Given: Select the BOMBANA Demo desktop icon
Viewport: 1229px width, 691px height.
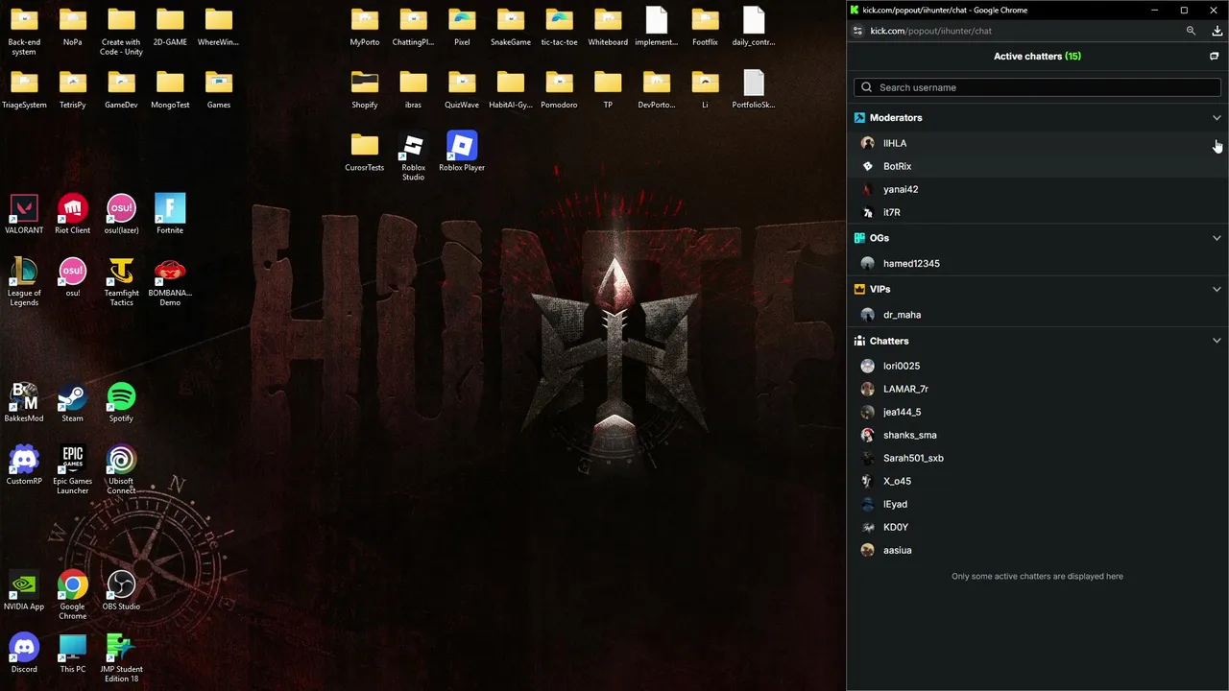Looking at the screenshot, I should (x=170, y=282).
